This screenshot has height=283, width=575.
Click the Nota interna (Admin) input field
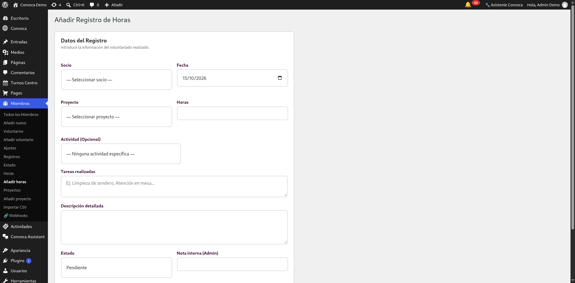(232, 264)
